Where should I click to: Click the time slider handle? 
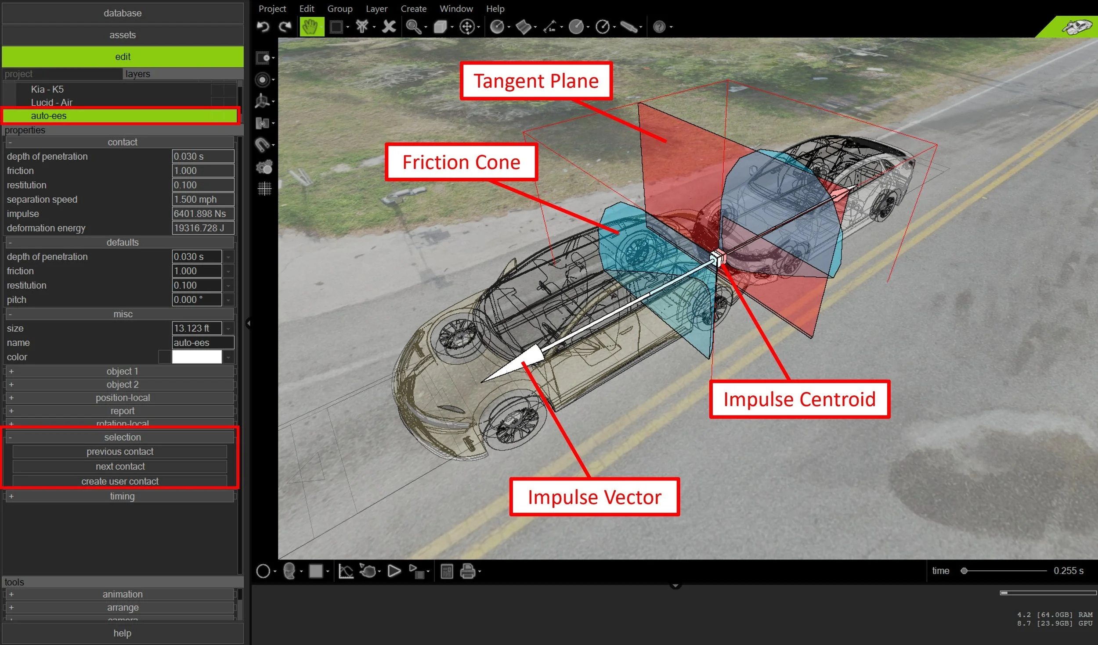click(x=964, y=571)
